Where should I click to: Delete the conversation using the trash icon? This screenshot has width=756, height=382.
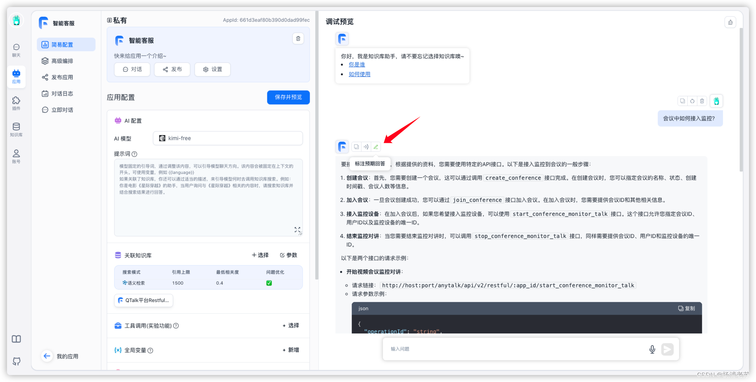pyautogui.click(x=702, y=101)
